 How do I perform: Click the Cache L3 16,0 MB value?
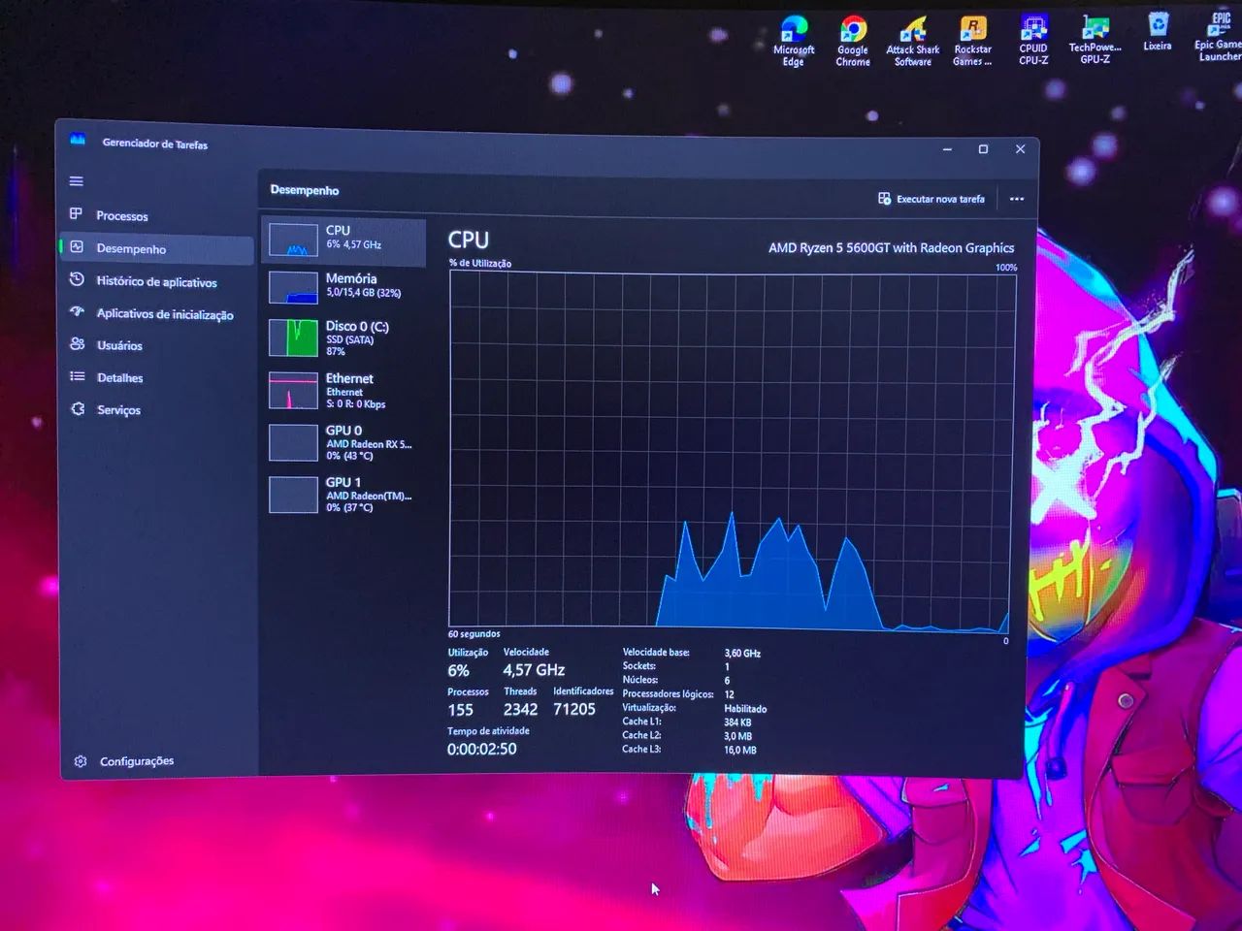point(740,750)
